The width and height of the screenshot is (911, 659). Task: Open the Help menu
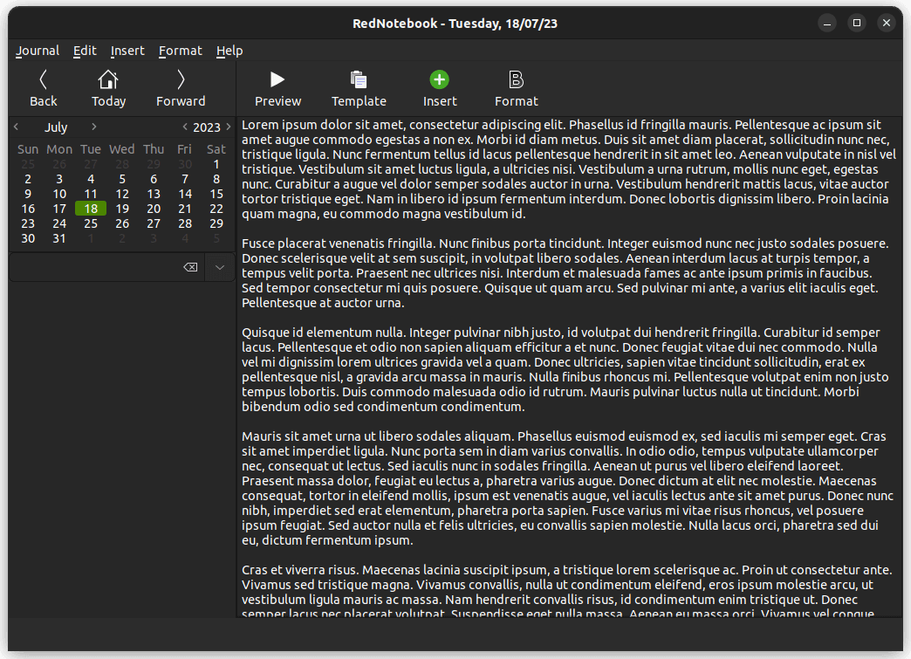point(229,51)
